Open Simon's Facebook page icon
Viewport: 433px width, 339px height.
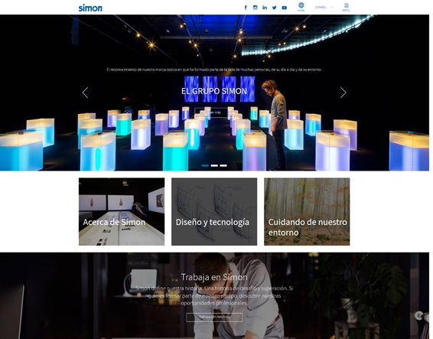coord(246,8)
